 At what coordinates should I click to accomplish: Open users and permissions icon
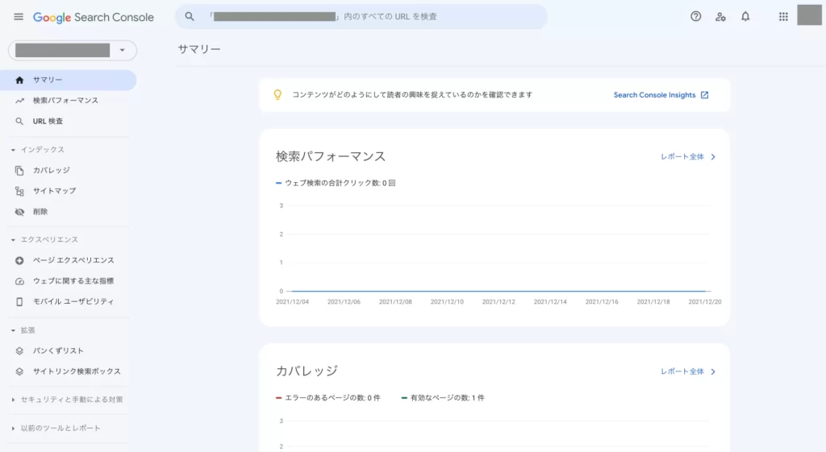pyautogui.click(x=720, y=17)
